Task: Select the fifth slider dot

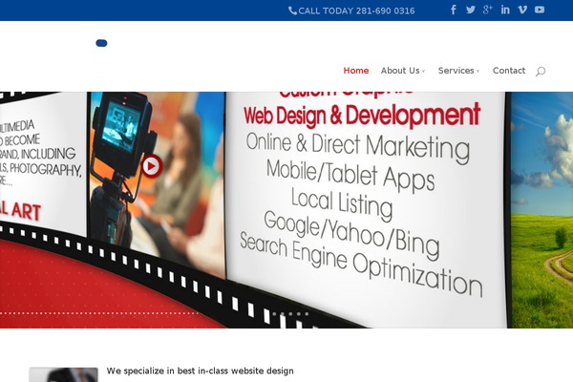Action: pos(307,313)
